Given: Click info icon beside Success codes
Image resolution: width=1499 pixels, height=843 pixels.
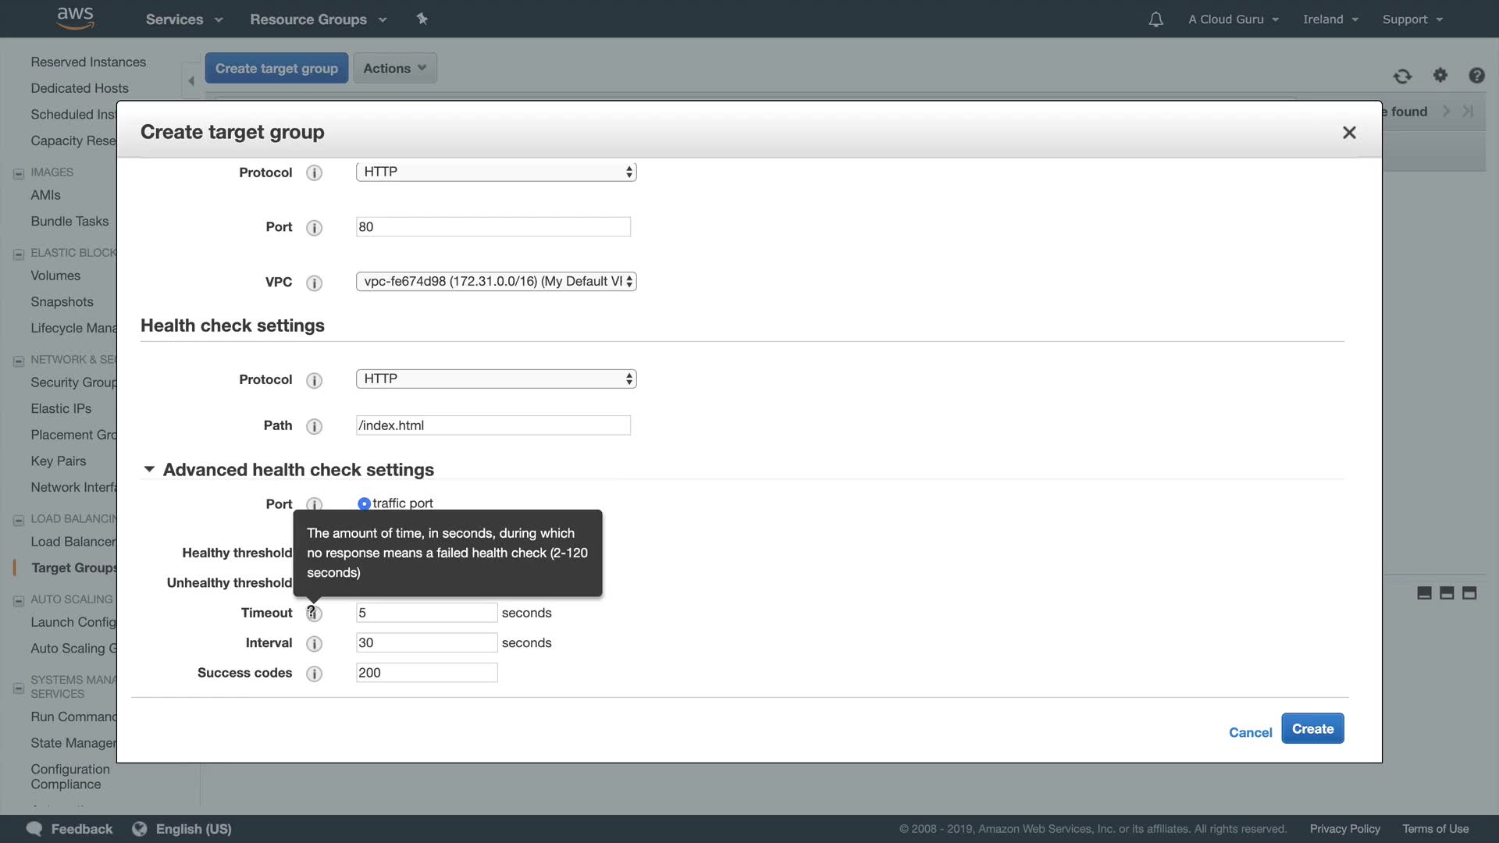Looking at the screenshot, I should pyautogui.click(x=314, y=674).
